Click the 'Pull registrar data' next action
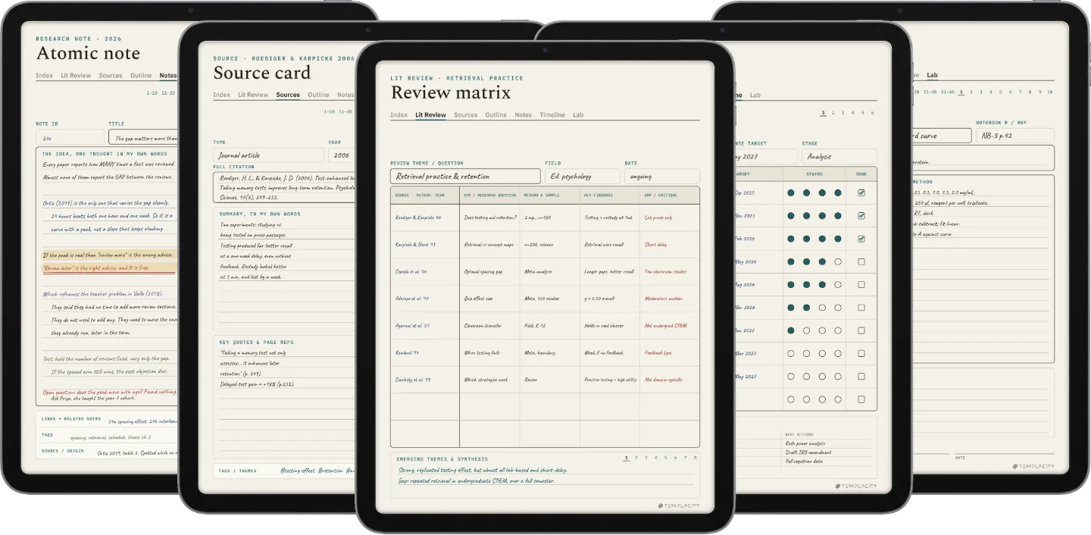Viewport: 1091px width, 535px height. 806,461
